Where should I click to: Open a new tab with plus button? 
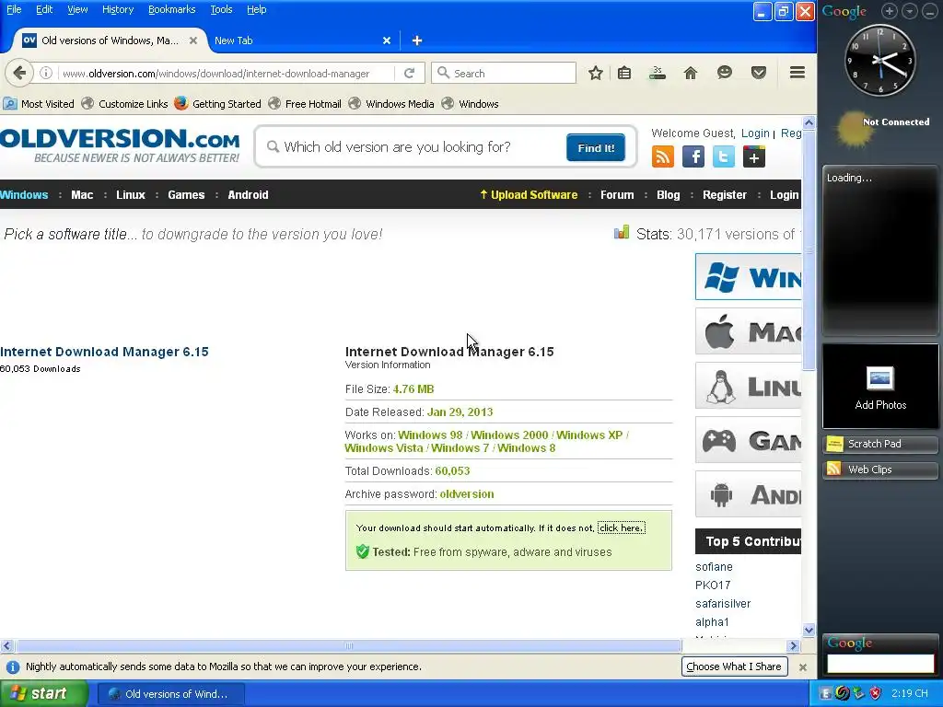click(417, 41)
